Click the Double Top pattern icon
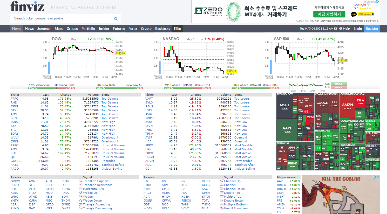This screenshot has width=387, height=214. pos(222,193)
